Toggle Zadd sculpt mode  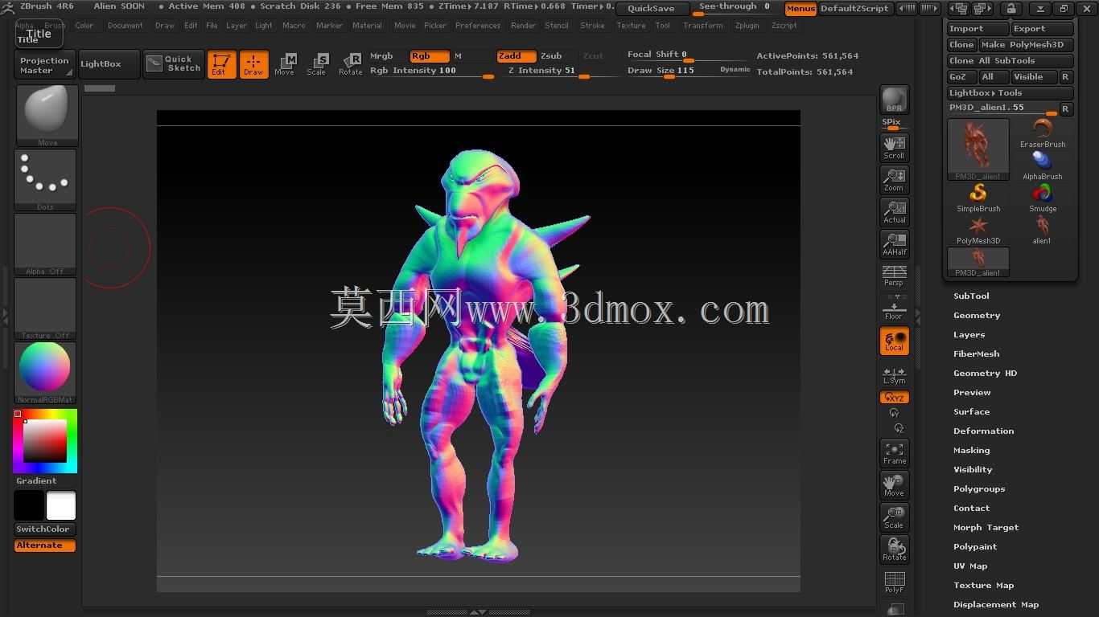coord(517,56)
